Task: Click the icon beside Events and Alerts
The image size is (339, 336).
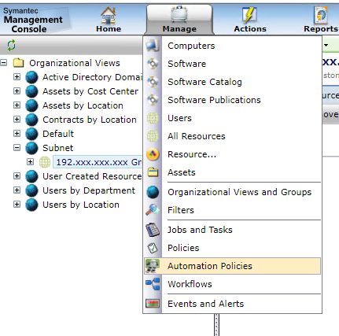Action: tap(153, 304)
